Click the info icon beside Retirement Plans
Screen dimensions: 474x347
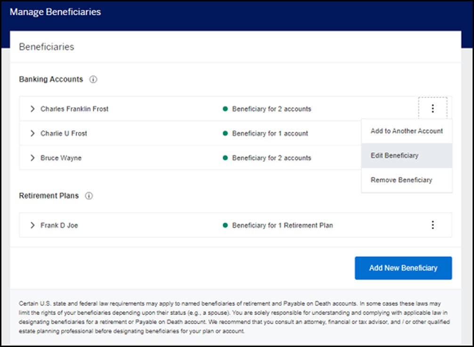point(89,195)
